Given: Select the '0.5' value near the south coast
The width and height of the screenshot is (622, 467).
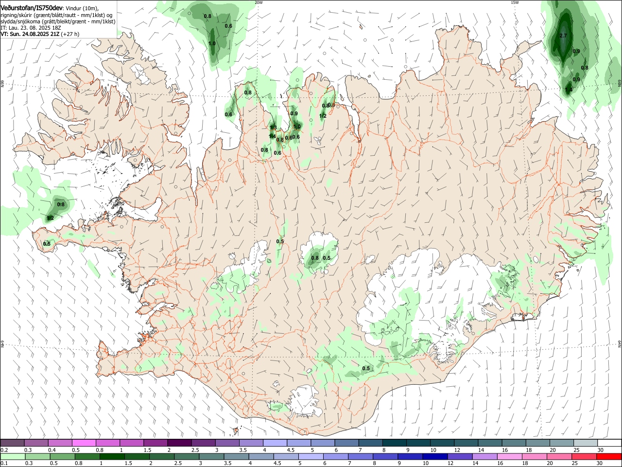Looking at the screenshot, I should pos(366,368).
